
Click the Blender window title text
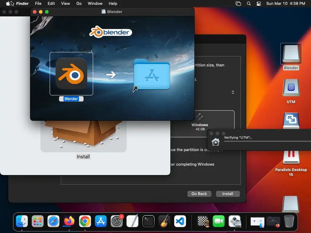pyautogui.click(x=115, y=12)
